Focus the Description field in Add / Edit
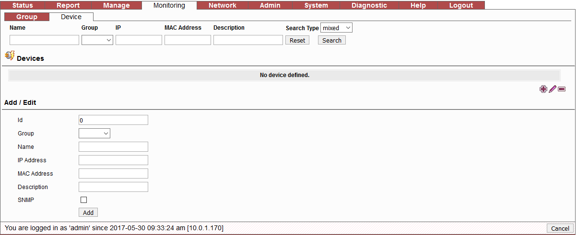Image resolution: width=577 pixels, height=235 pixels. (x=113, y=187)
